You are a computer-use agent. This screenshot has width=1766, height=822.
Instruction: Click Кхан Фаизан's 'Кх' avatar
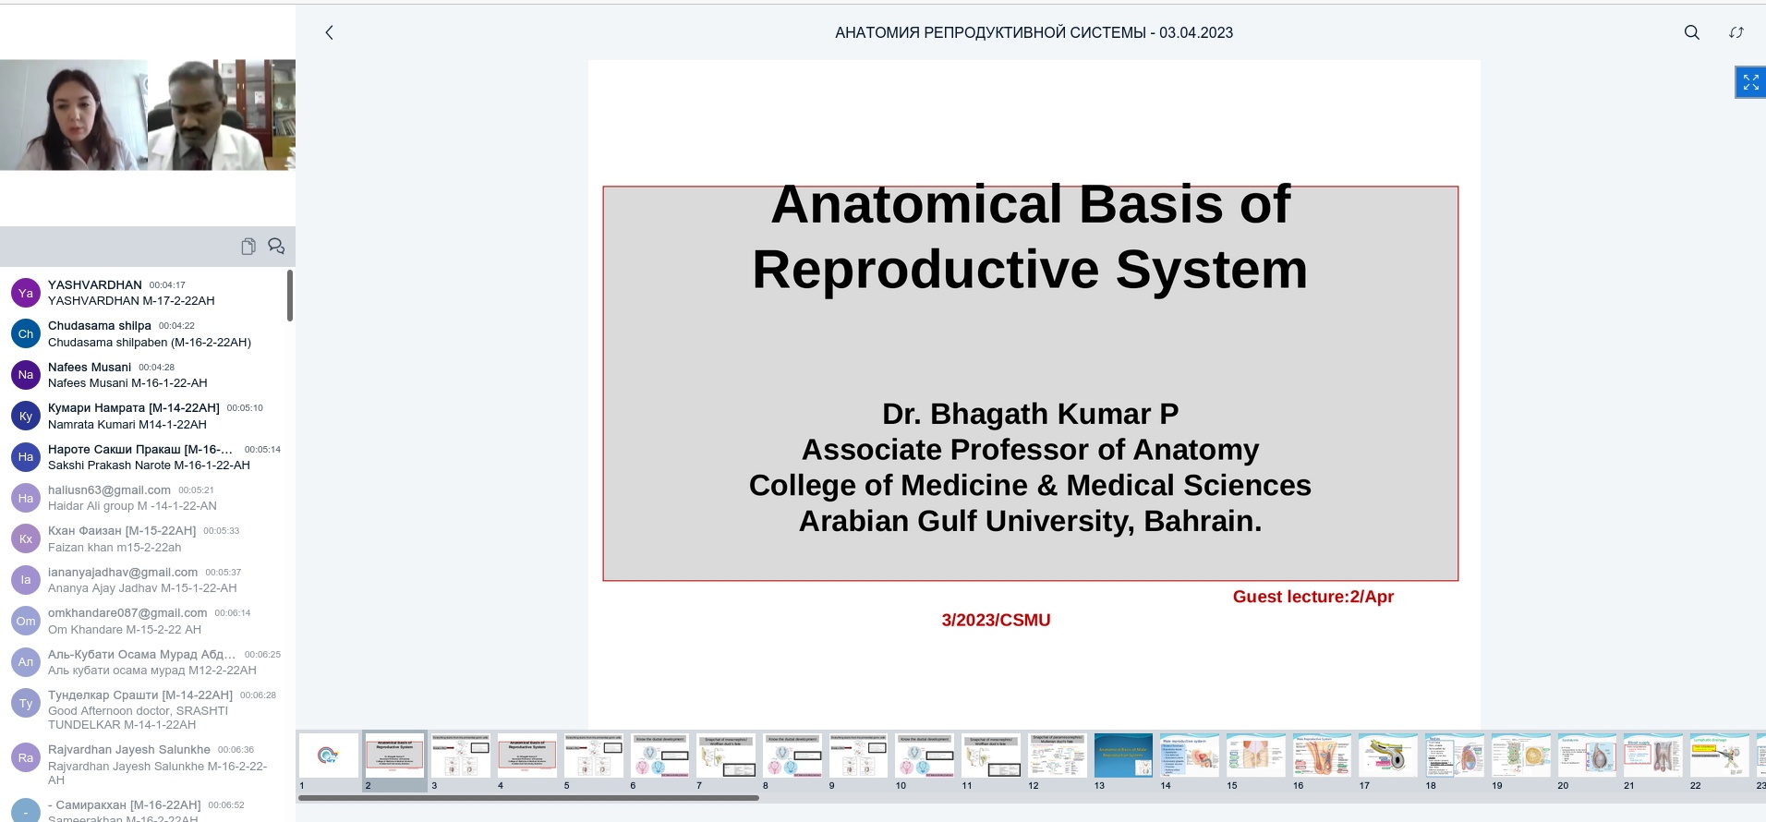coord(26,538)
